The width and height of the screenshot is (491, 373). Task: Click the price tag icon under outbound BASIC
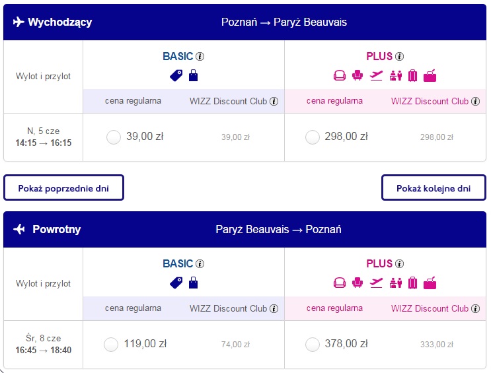(176, 75)
